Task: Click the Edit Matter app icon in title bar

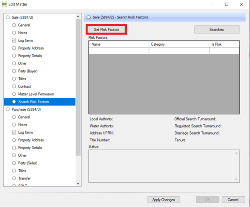Action: [4, 4]
